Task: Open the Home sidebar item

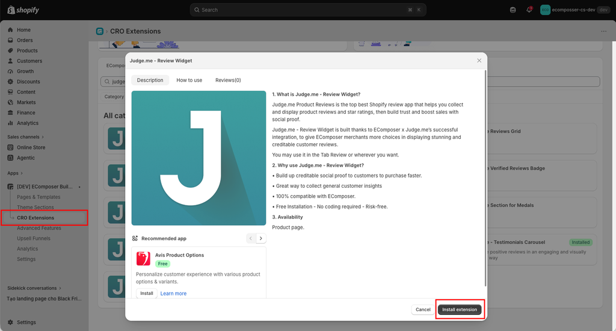Action: 23,30
